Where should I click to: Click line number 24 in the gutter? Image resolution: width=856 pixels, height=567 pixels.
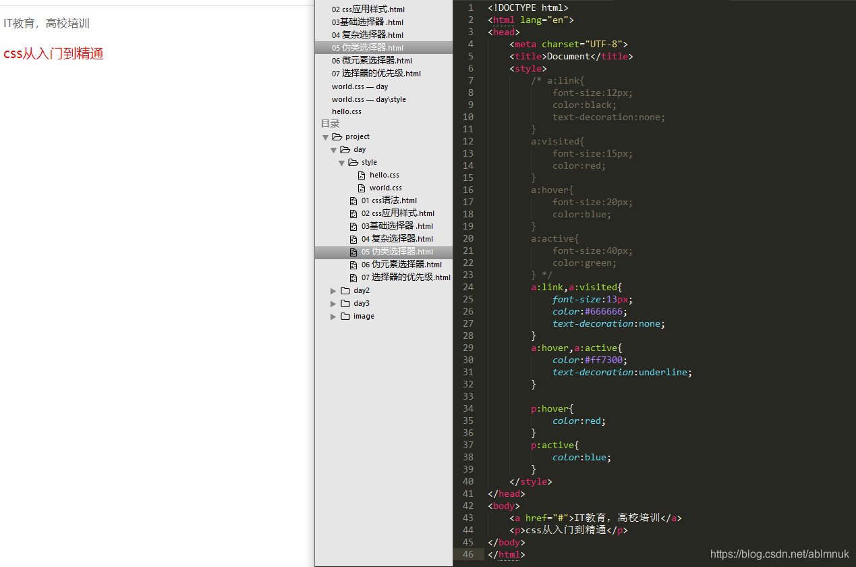[468, 287]
